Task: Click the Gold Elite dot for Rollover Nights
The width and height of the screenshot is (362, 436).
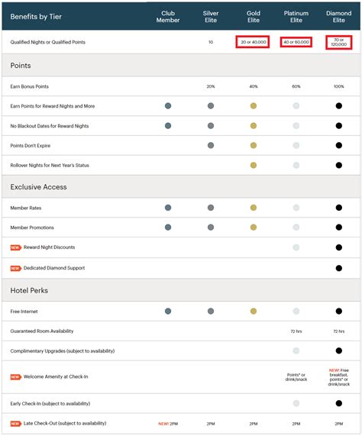Action: point(254,166)
